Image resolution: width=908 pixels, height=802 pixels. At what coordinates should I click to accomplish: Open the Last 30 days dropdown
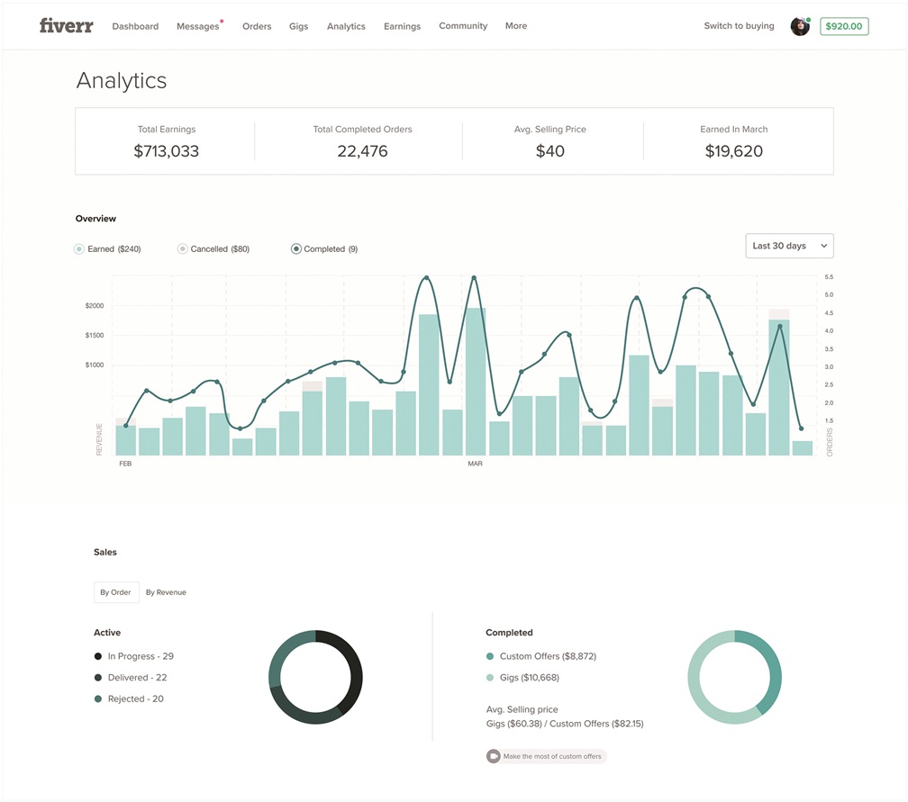pos(789,246)
